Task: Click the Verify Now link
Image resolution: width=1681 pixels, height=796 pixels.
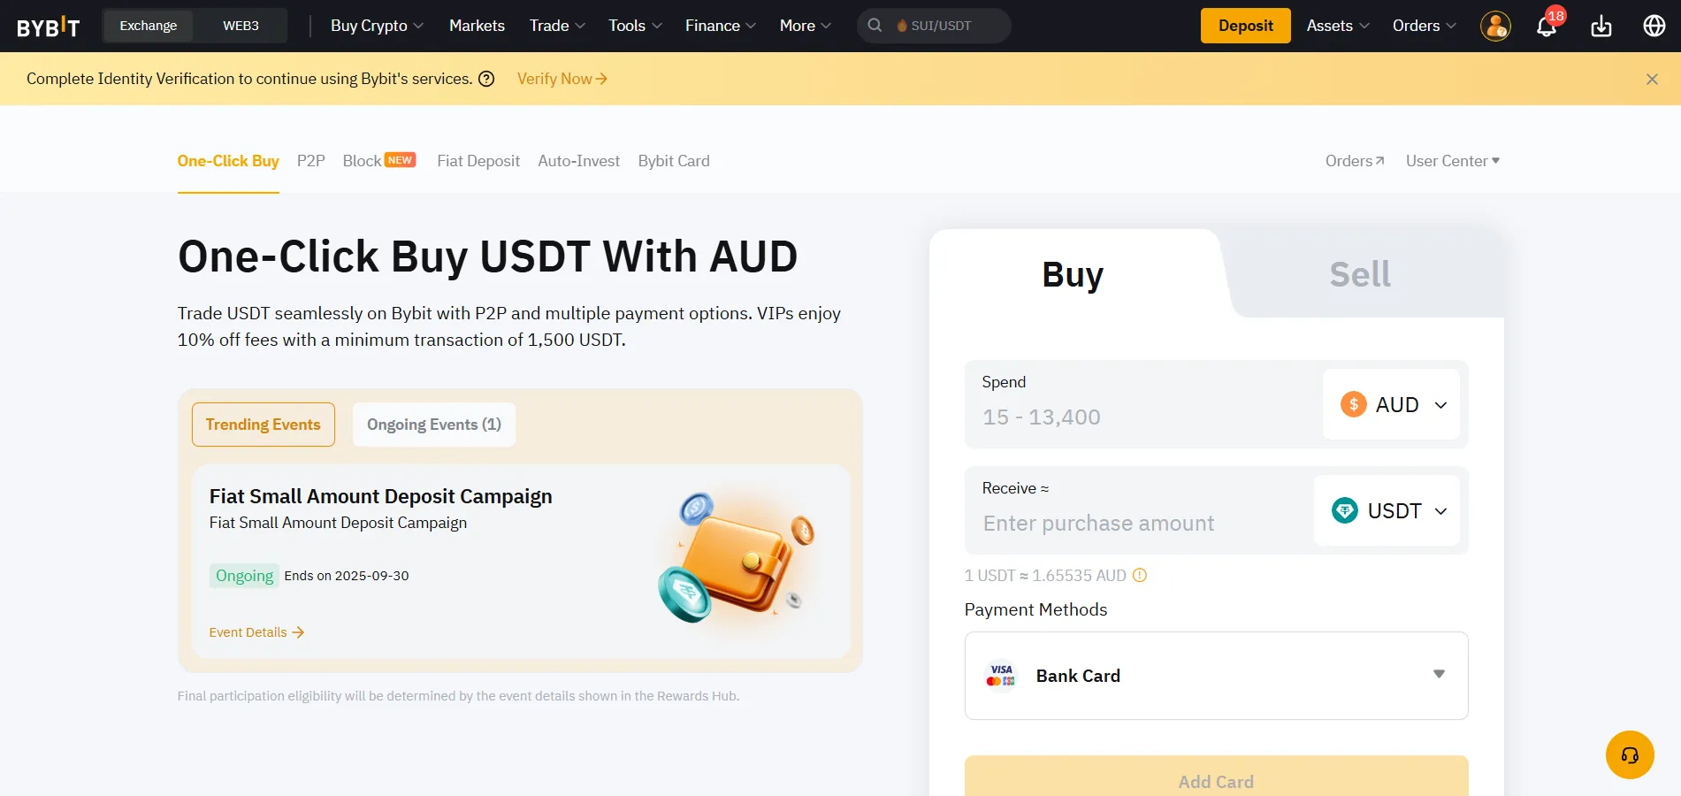Action: tap(555, 78)
